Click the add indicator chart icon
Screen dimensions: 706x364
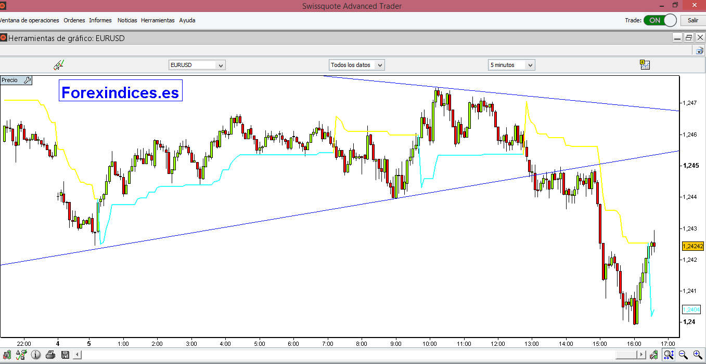click(645, 64)
